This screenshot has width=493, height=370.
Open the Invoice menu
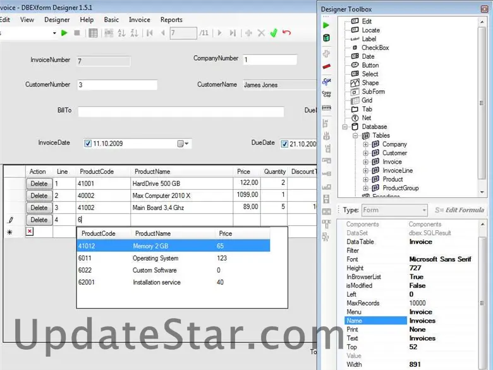click(139, 20)
